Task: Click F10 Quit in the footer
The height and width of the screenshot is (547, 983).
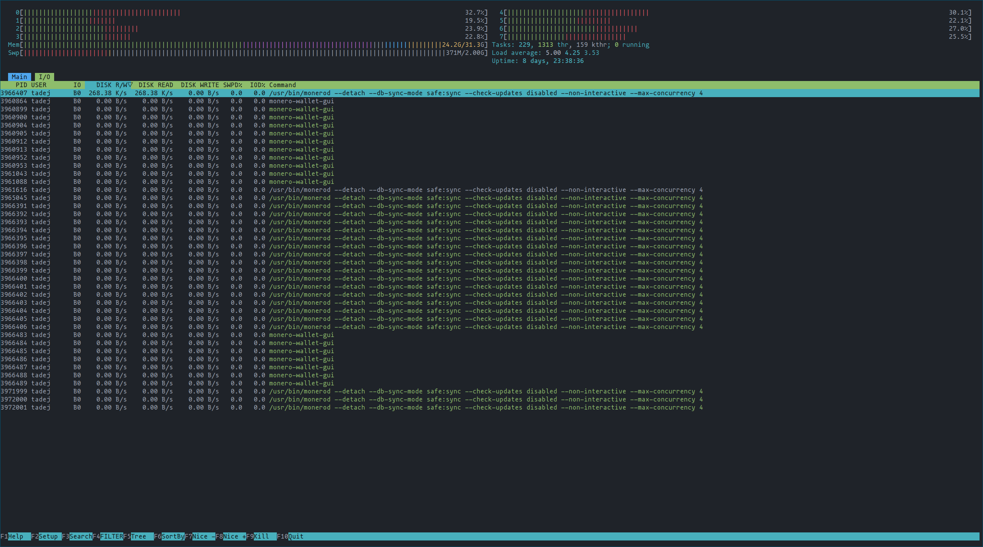Action: 290,536
